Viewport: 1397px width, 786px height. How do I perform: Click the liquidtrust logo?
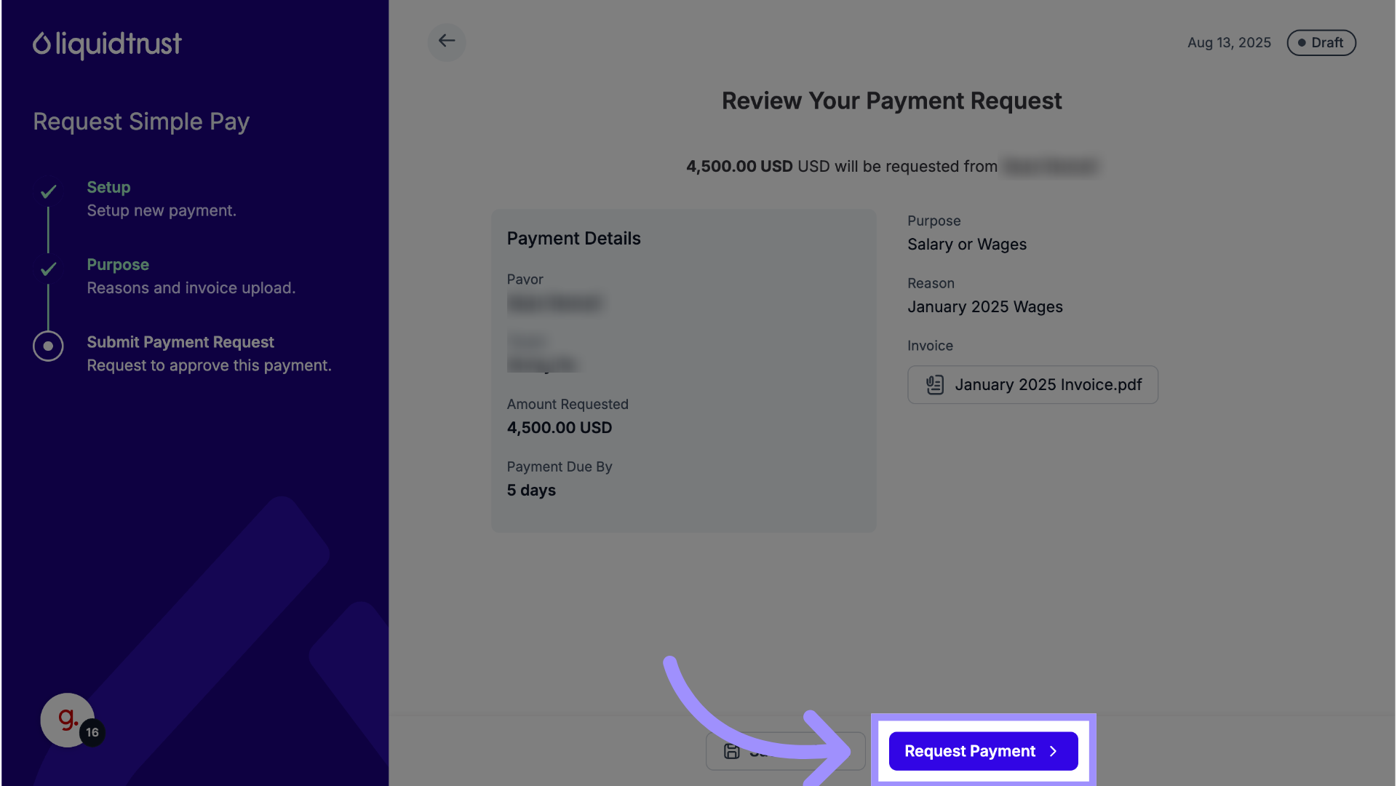coord(107,44)
